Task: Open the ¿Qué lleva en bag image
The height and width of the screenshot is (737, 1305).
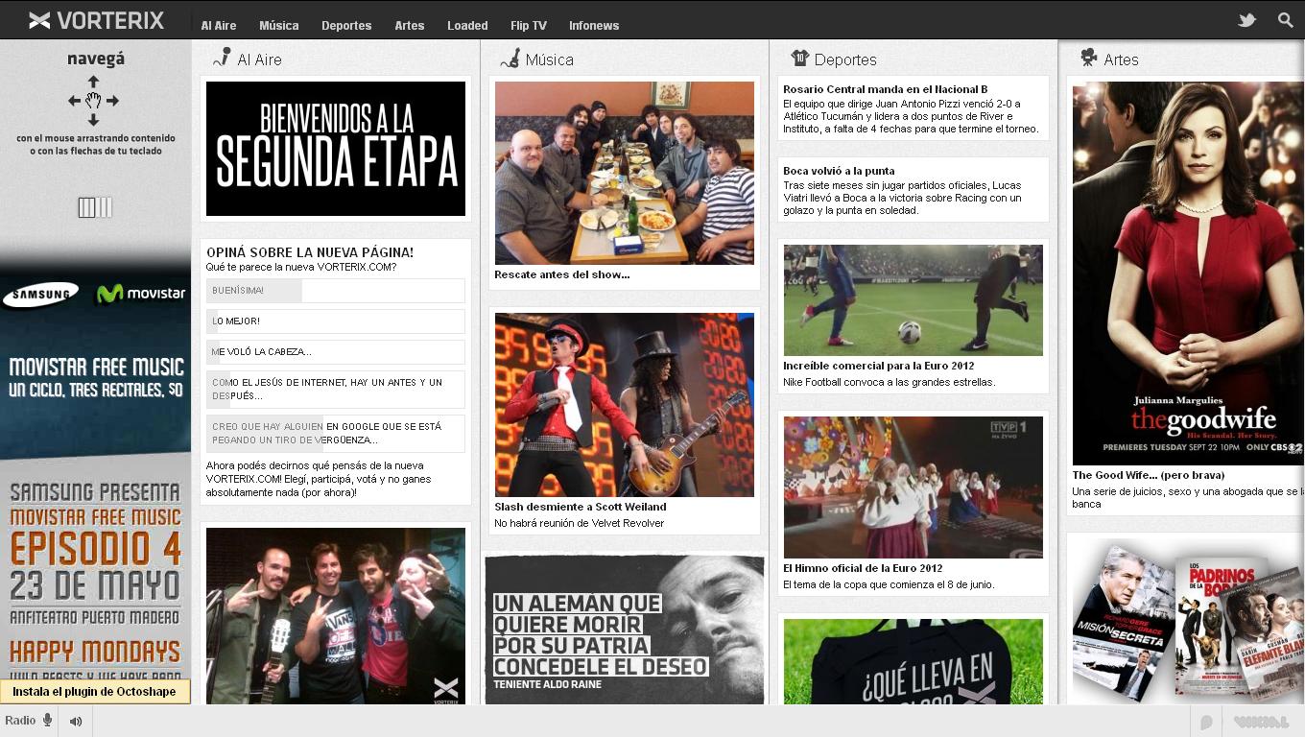Action: click(x=913, y=662)
